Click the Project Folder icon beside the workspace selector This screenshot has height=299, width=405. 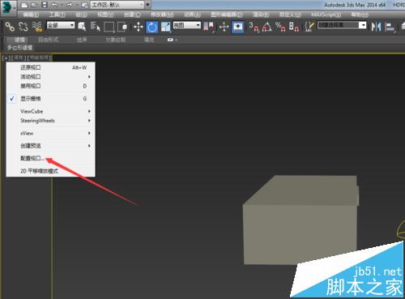pyautogui.click(x=85, y=5)
